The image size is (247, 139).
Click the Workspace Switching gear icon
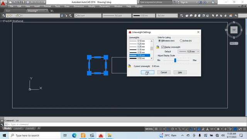tap(218, 129)
